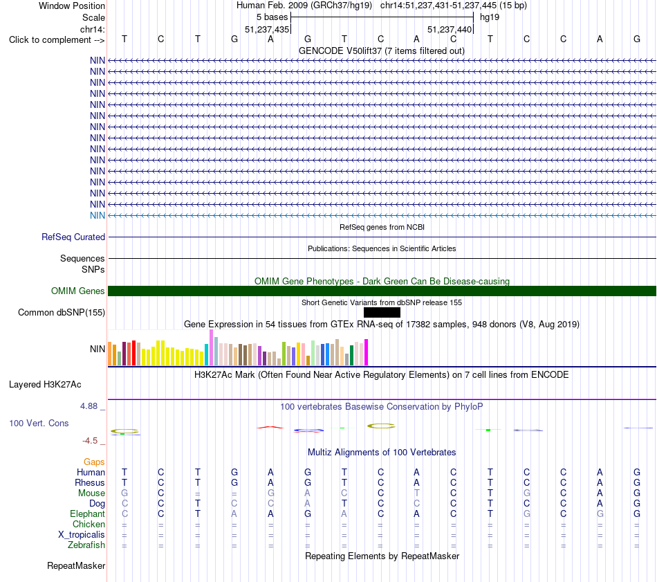Click the Window Position track label
The image size is (657, 582).
pos(72,6)
